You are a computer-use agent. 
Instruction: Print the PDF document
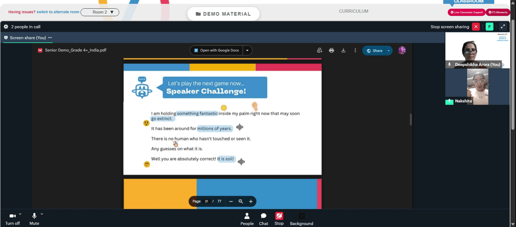331,50
